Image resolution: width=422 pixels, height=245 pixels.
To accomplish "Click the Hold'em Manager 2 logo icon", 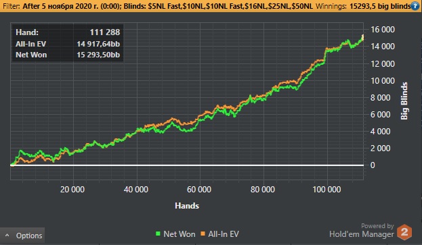I will tap(404, 232).
